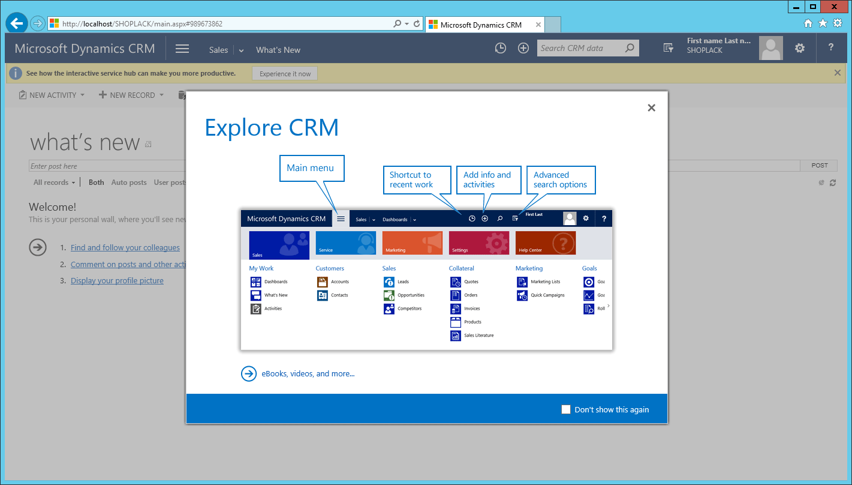Click into the Enter post here field
Image resolution: width=852 pixels, height=485 pixels.
coord(414,166)
